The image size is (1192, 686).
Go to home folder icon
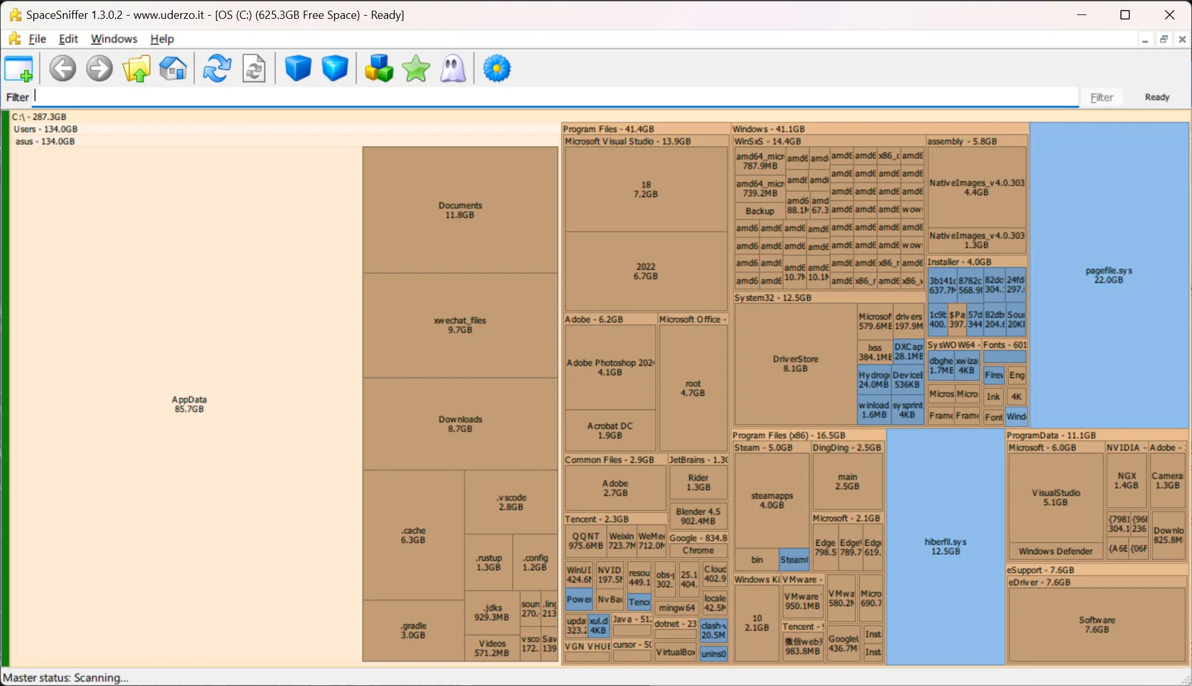coord(173,68)
